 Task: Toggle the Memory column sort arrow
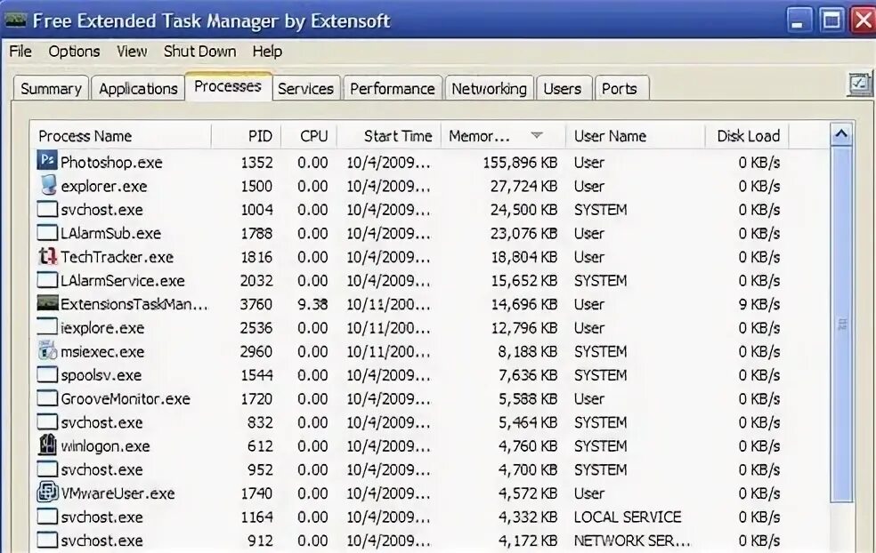(x=536, y=136)
